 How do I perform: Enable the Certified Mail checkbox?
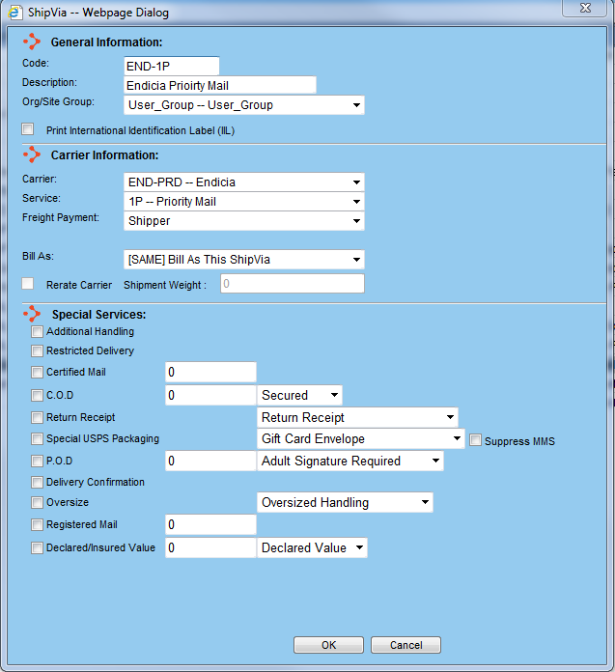pos(38,372)
